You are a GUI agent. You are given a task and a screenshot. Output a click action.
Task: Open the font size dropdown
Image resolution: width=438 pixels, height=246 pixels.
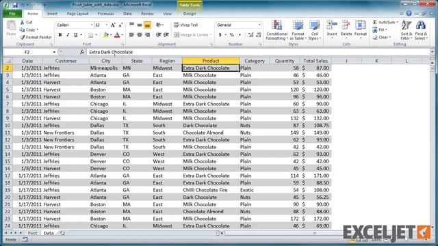point(107,25)
